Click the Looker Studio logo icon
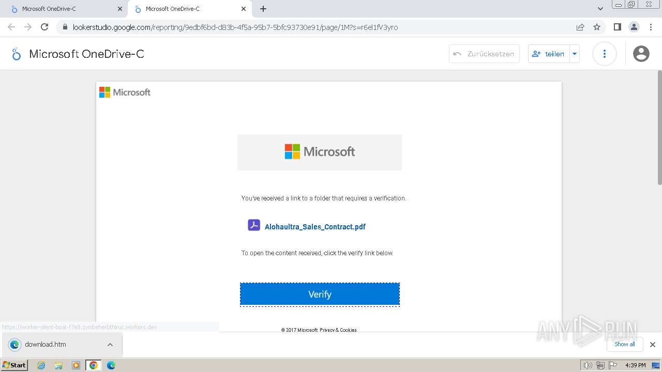Screen dimensions: 662x372 pos(16,54)
